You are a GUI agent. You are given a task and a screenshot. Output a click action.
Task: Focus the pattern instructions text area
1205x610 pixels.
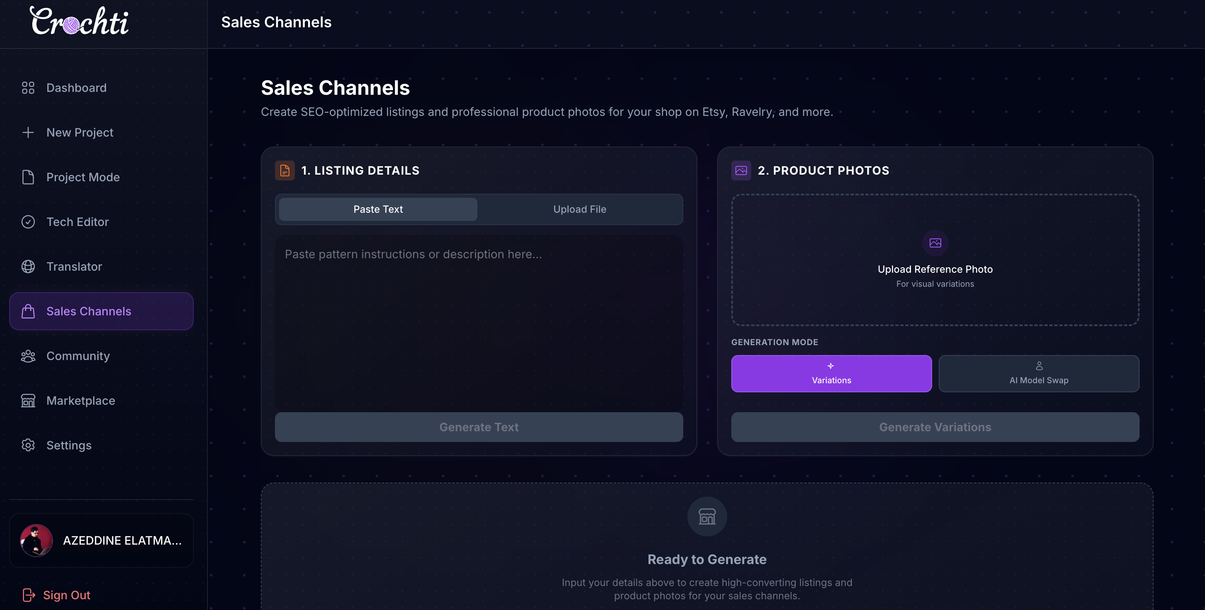pyautogui.click(x=479, y=322)
